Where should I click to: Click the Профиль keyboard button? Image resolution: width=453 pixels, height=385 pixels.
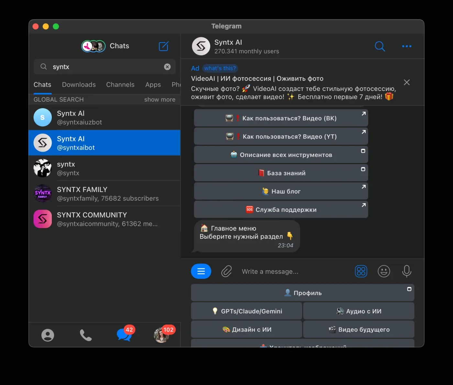(303, 293)
